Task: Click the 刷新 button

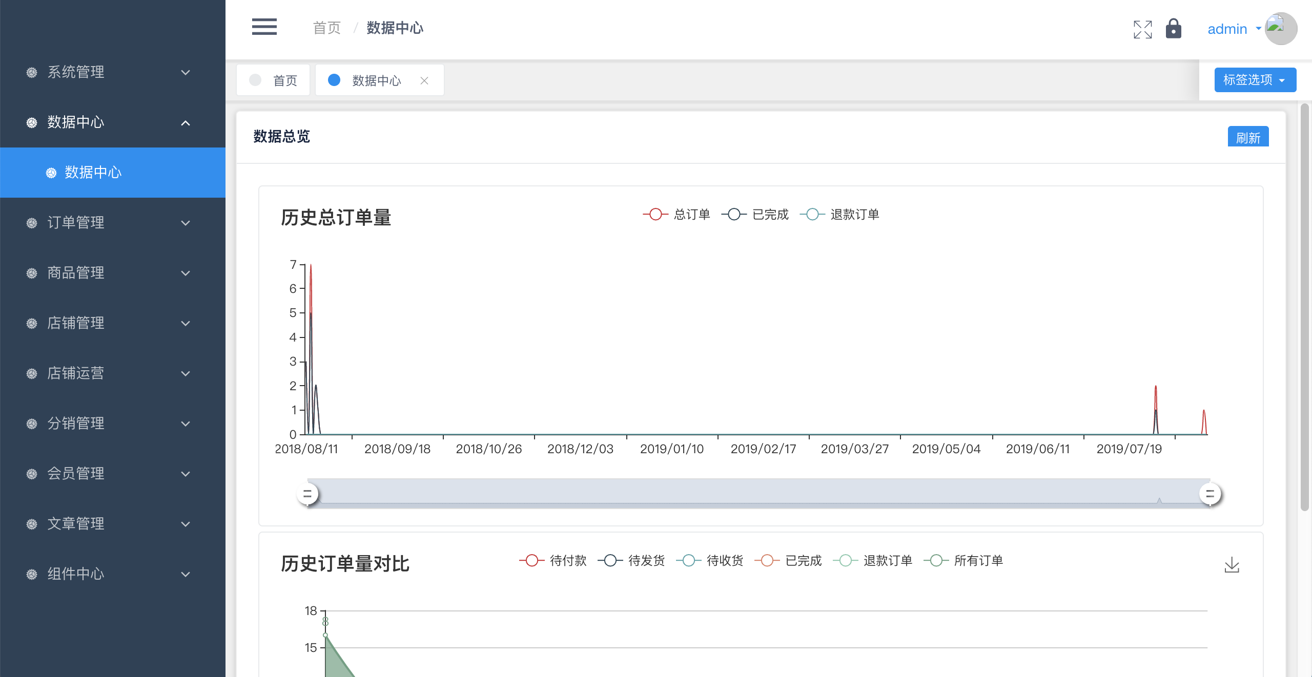Action: 1247,137
